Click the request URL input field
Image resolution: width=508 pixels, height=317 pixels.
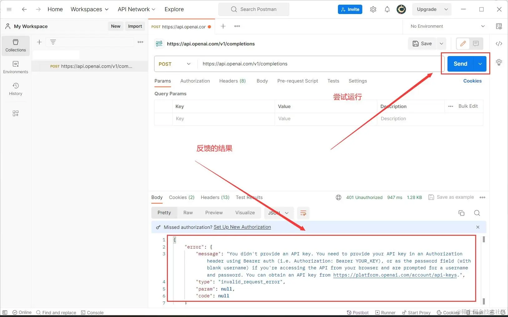318,64
